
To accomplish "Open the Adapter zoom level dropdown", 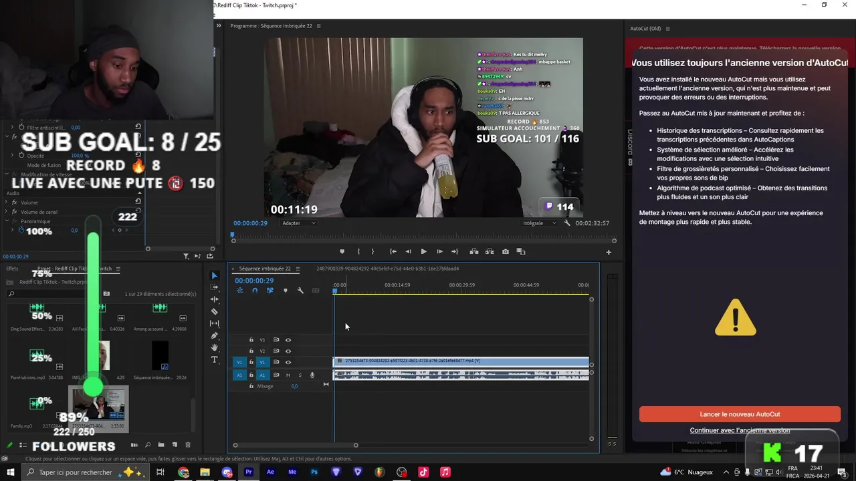I will coord(298,223).
